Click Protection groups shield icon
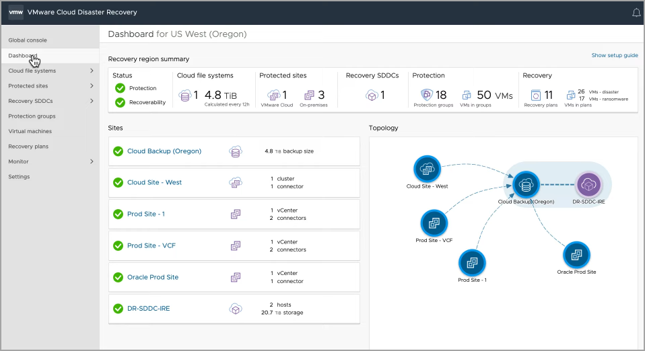This screenshot has width=645, height=351. 427,95
